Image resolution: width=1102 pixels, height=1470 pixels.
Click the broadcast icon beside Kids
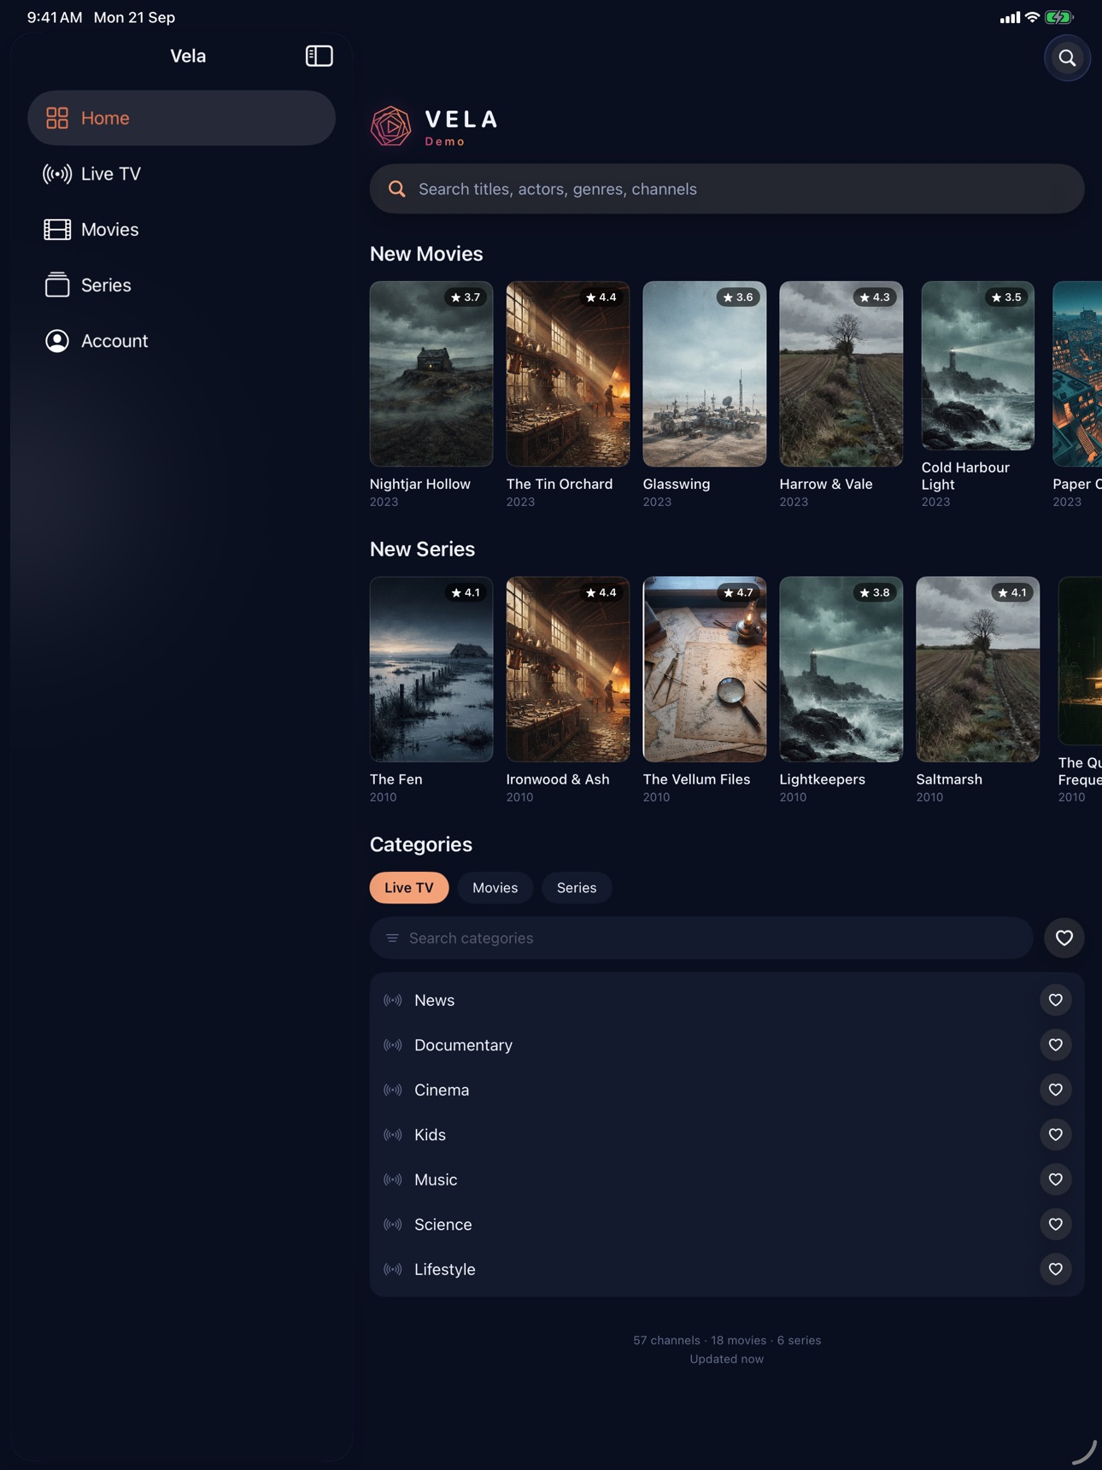coord(393,1135)
